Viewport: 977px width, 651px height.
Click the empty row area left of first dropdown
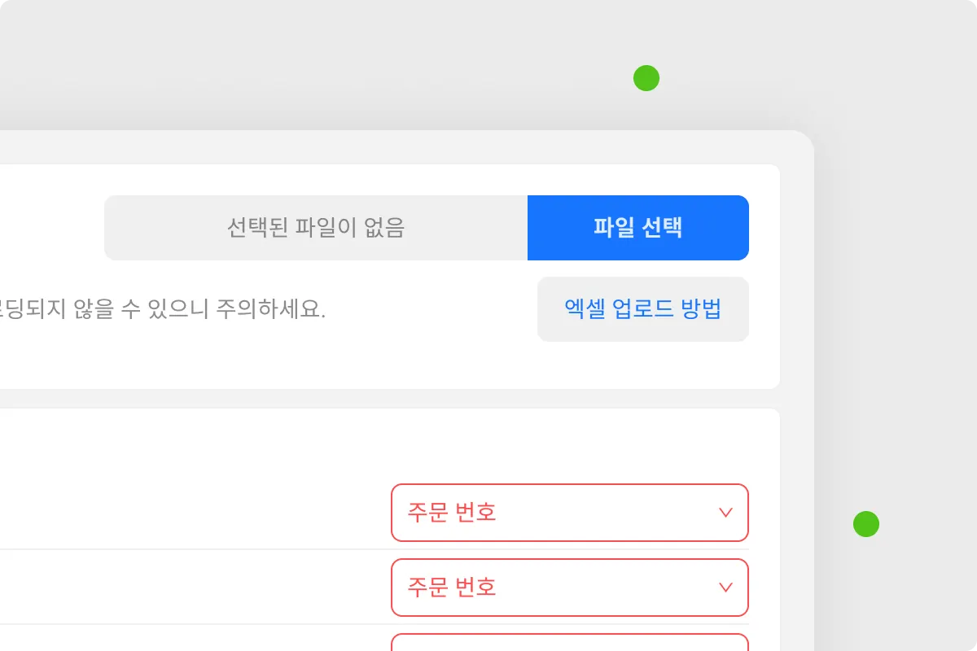coord(195,513)
